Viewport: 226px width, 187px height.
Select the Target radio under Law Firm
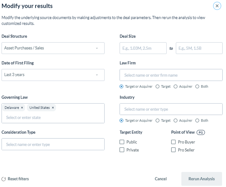[157, 87]
